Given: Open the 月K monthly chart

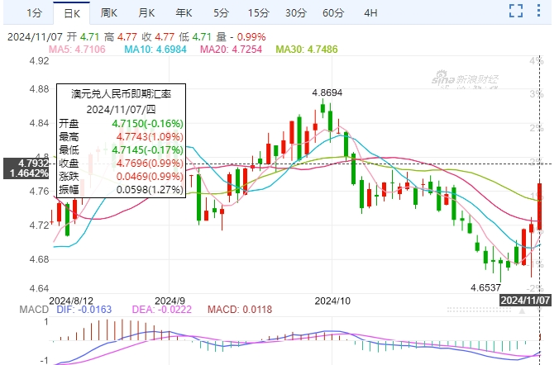Looking at the screenshot, I should click(146, 12).
